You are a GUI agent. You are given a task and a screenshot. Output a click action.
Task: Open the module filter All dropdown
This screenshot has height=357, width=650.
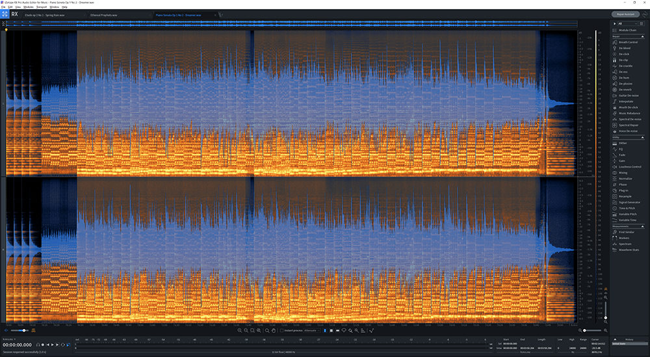(x=628, y=23)
